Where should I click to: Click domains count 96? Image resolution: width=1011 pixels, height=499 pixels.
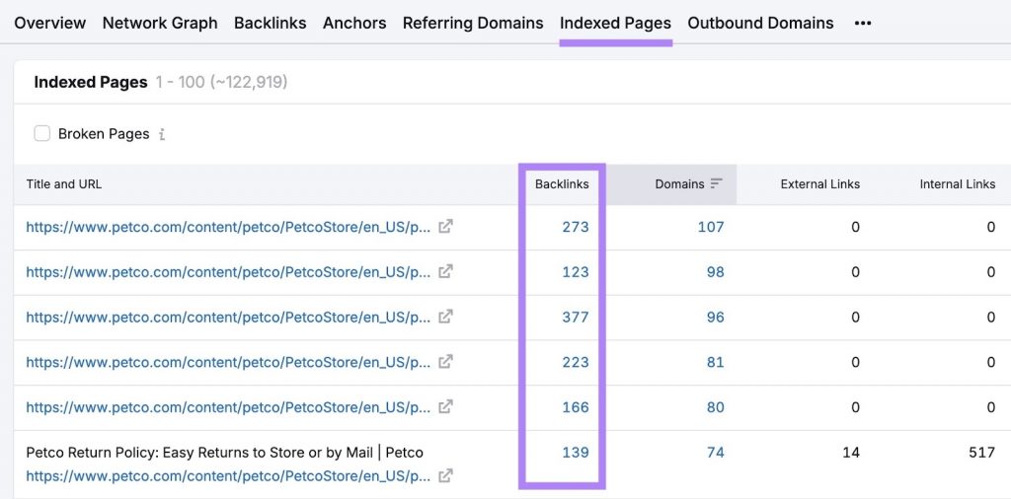715,317
